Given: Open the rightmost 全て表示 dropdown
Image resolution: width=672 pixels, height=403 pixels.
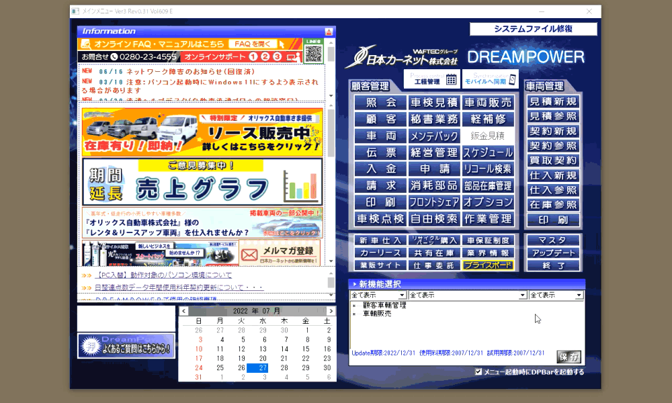Looking at the screenshot, I should click(x=556, y=295).
